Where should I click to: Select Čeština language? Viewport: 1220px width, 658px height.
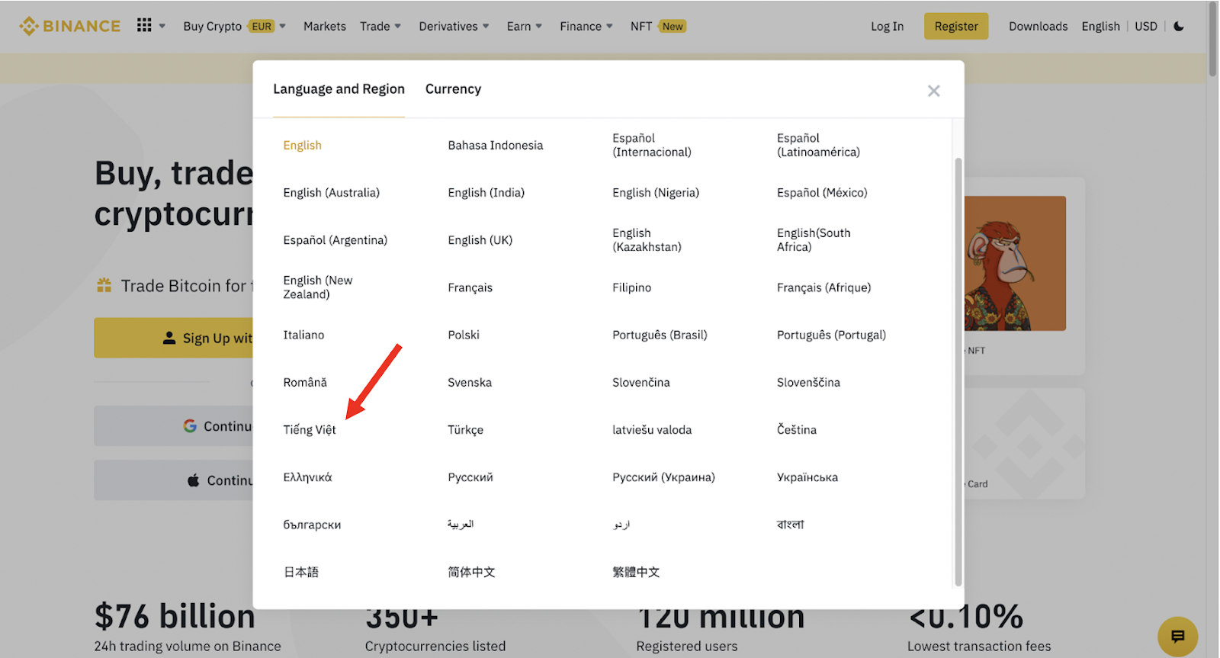(797, 430)
